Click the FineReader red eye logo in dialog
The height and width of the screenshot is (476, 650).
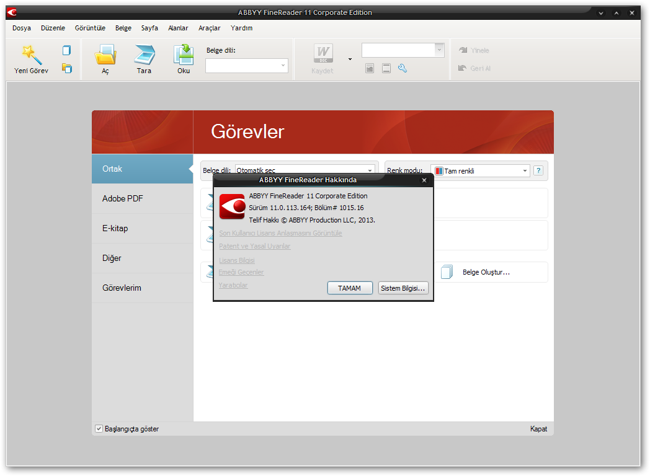(232, 206)
